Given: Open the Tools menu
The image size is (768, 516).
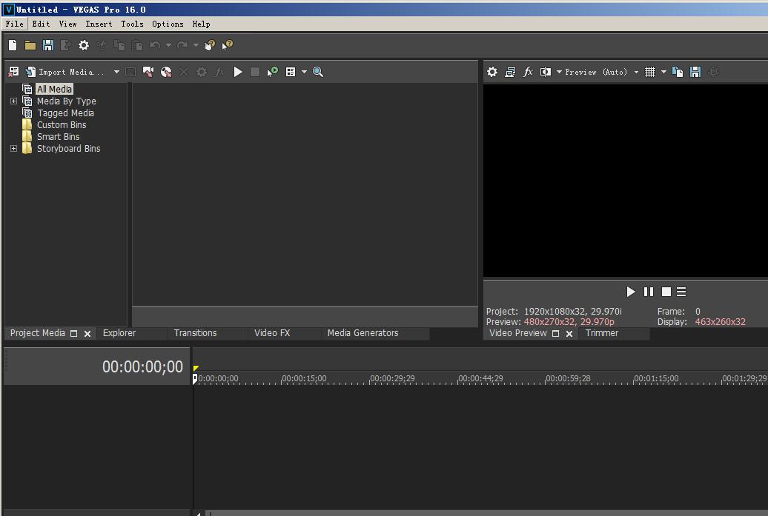Looking at the screenshot, I should point(132,24).
